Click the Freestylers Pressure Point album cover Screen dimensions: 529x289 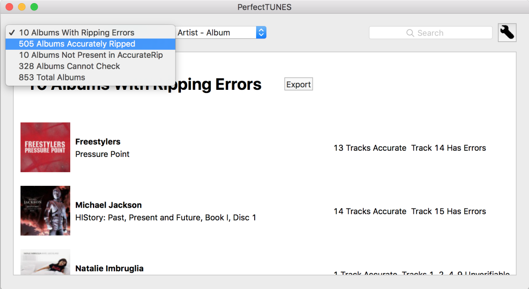(45, 147)
